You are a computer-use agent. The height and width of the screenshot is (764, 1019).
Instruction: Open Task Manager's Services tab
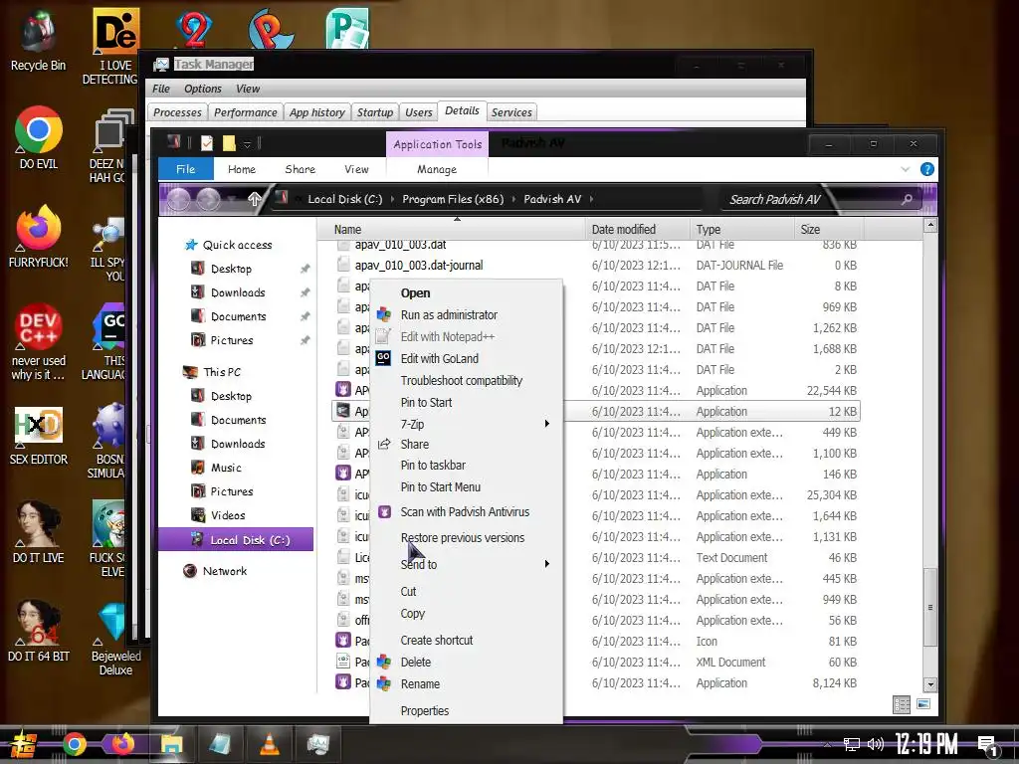pos(511,112)
